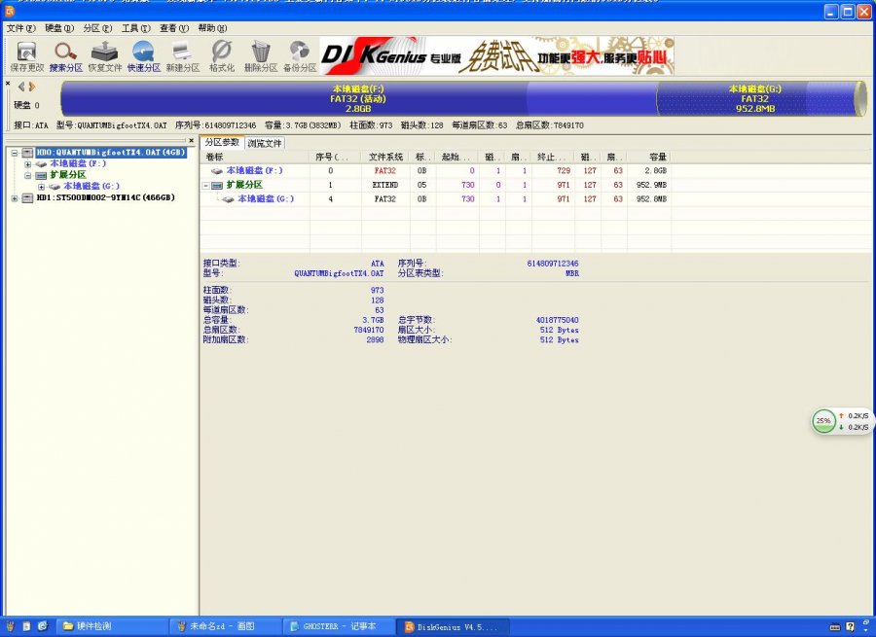Screen dimensions: 876x637
Task: Expand the HD1 ST500DM002 disk node
Action: [16, 197]
